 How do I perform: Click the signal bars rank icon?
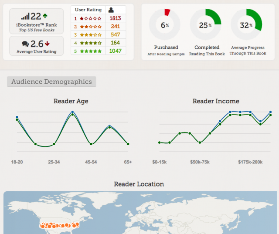[25, 17]
